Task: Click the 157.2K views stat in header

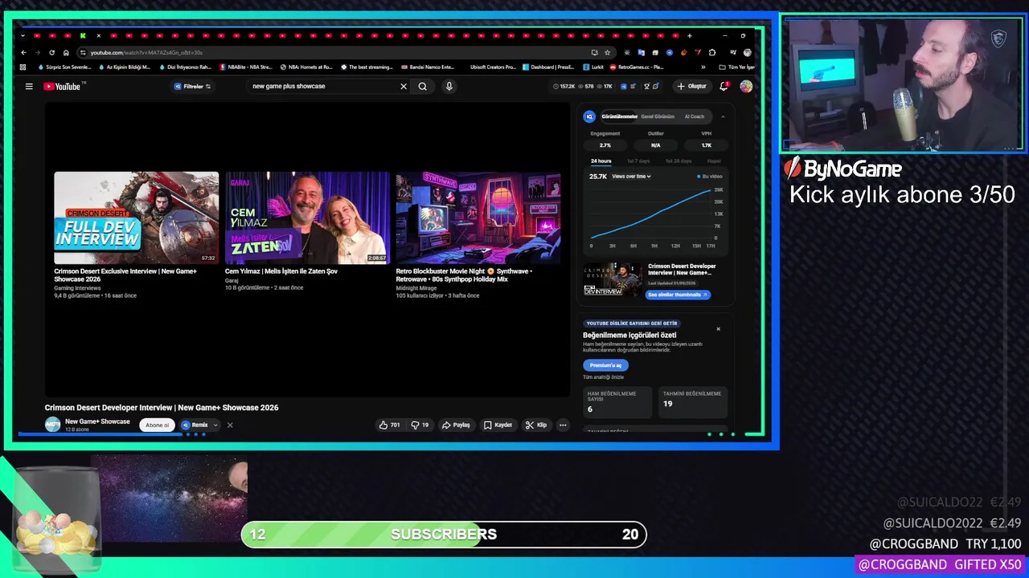Action: pos(564,87)
